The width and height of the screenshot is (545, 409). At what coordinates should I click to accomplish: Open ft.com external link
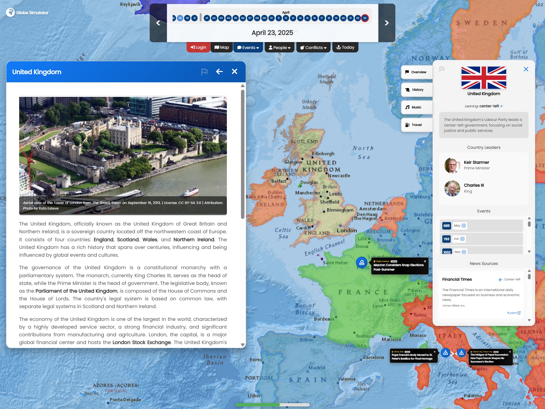514,313
